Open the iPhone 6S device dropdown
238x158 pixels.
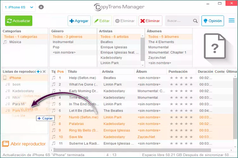coord(19,7)
